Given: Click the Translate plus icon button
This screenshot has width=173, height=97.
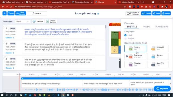Looking at the screenshot, I should point(38,21).
